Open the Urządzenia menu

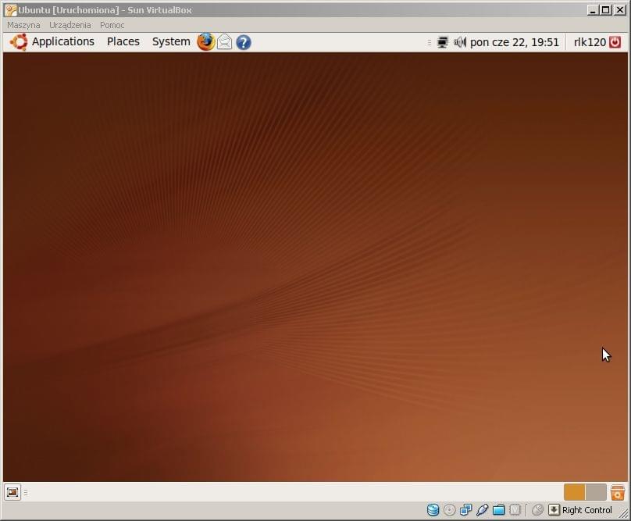pyautogui.click(x=70, y=25)
